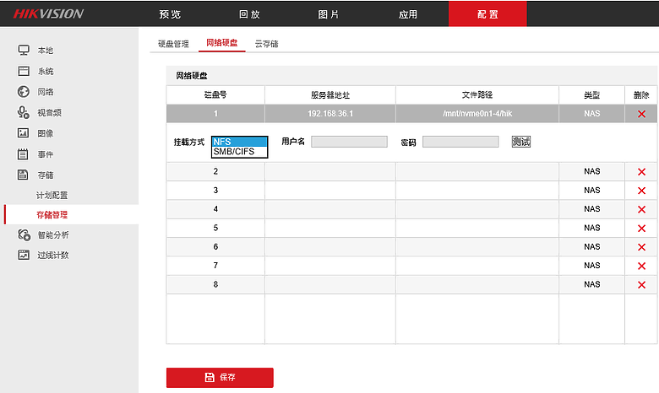Choose SMB/CIFS in mount type list

click(x=240, y=152)
